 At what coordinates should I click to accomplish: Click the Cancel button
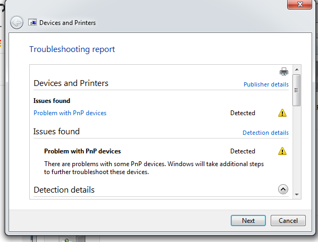(288, 221)
